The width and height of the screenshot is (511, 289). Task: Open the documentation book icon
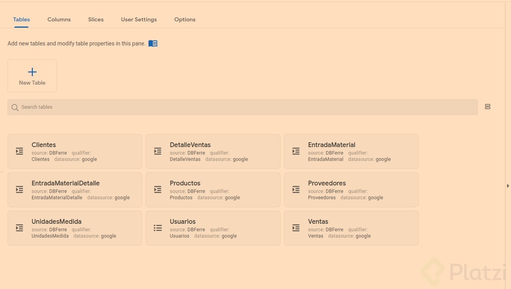pyautogui.click(x=153, y=43)
